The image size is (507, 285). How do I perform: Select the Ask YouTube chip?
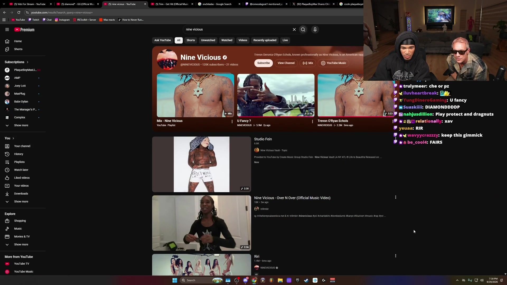point(162,40)
